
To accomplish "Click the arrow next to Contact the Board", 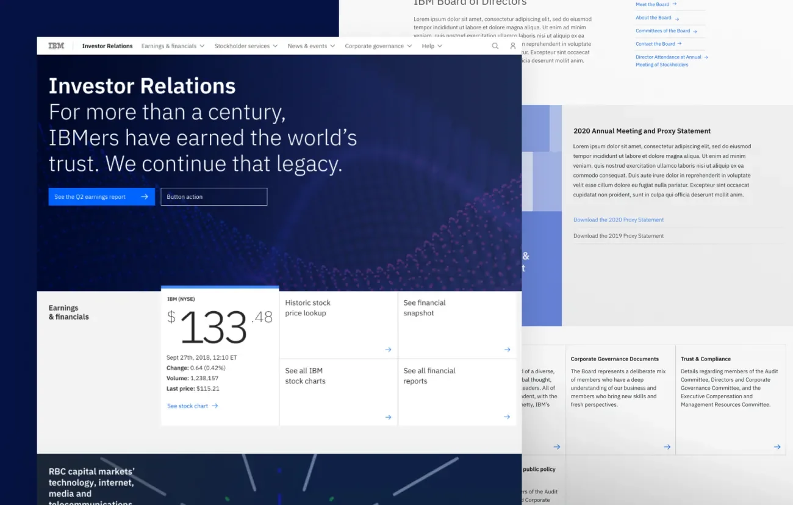I will (x=680, y=44).
